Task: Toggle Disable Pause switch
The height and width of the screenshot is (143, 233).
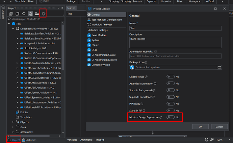Action: click(171, 77)
